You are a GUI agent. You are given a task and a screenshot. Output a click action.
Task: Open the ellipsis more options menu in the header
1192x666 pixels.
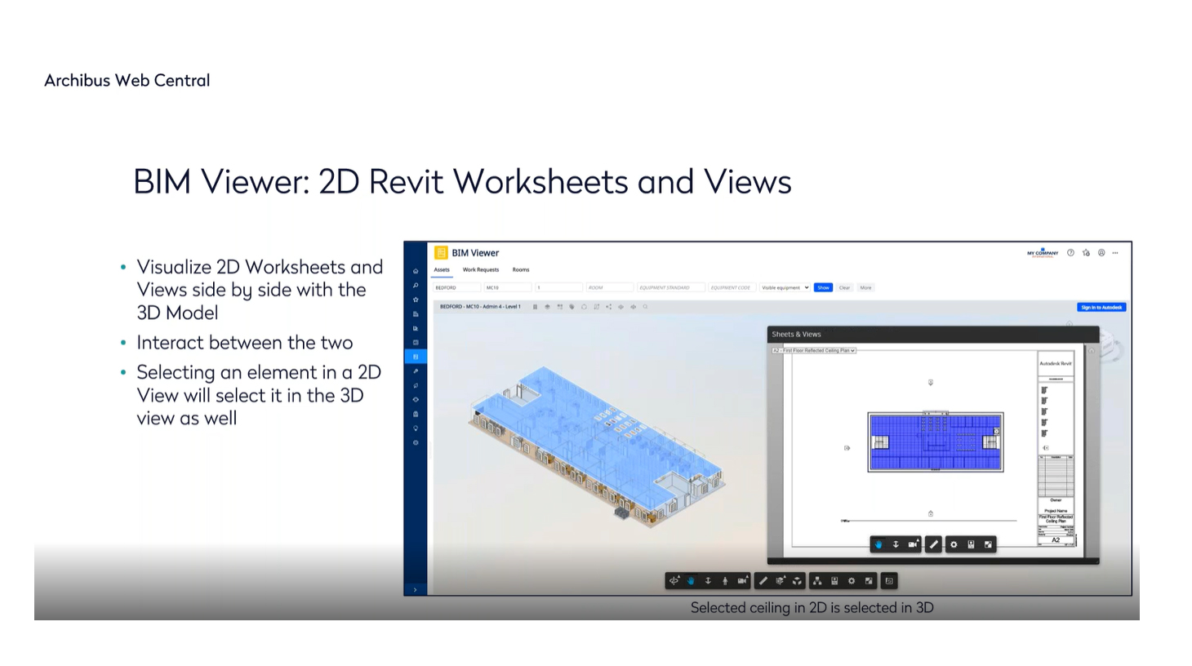coord(1115,253)
